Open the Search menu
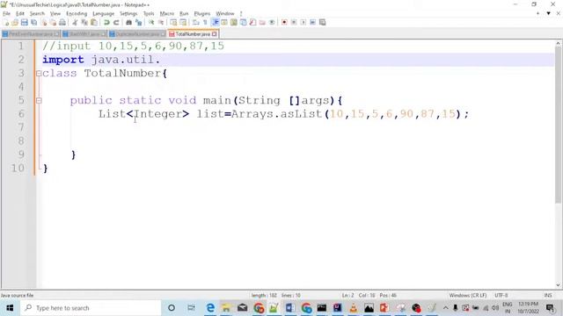The image size is (563, 316). [37, 14]
